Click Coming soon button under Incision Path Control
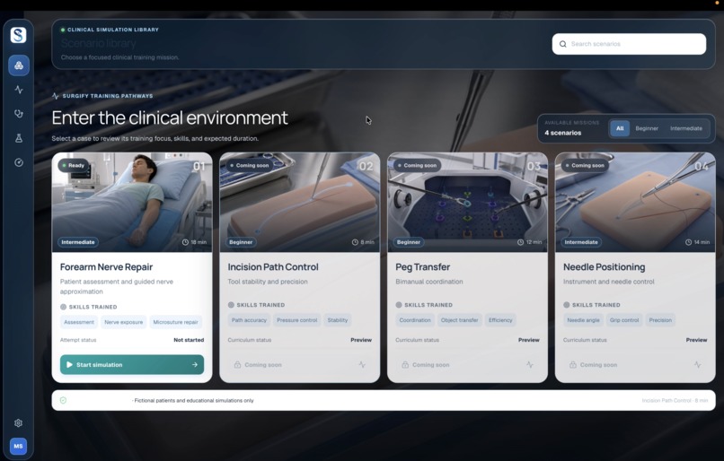 click(300, 365)
